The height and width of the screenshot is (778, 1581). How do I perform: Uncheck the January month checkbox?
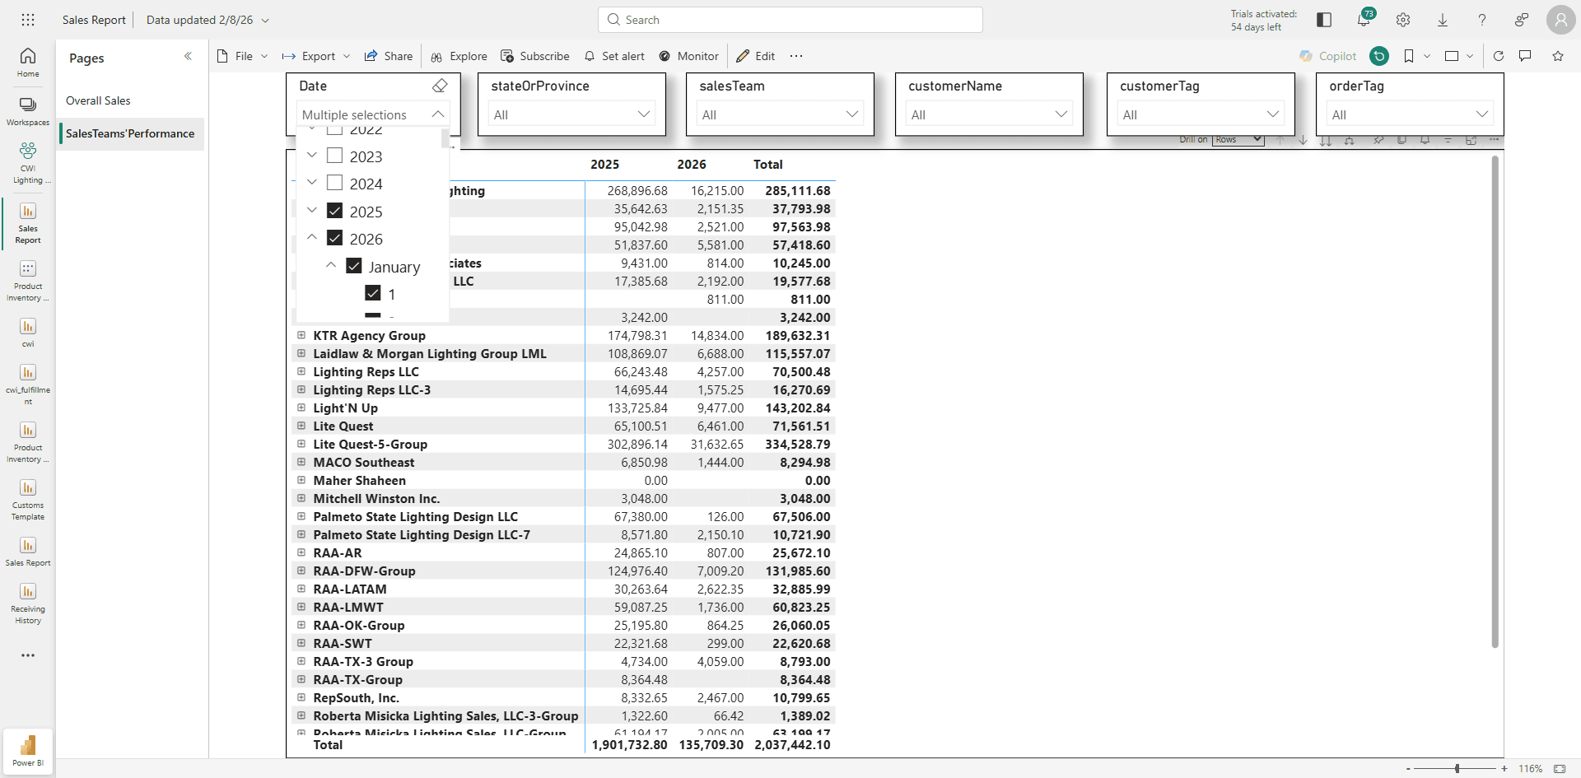point(354,266)
